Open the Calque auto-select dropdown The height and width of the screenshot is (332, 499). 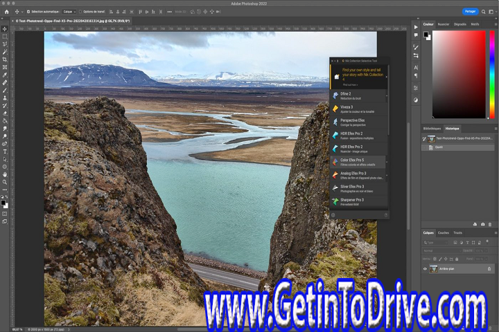coord(69,12)
